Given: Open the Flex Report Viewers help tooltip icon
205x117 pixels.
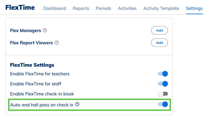Looking at the screenshot, I should [57, 43].
